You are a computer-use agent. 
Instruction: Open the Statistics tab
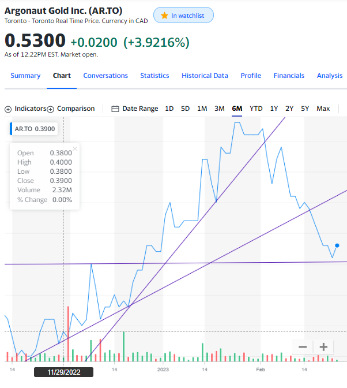[154, 76]
